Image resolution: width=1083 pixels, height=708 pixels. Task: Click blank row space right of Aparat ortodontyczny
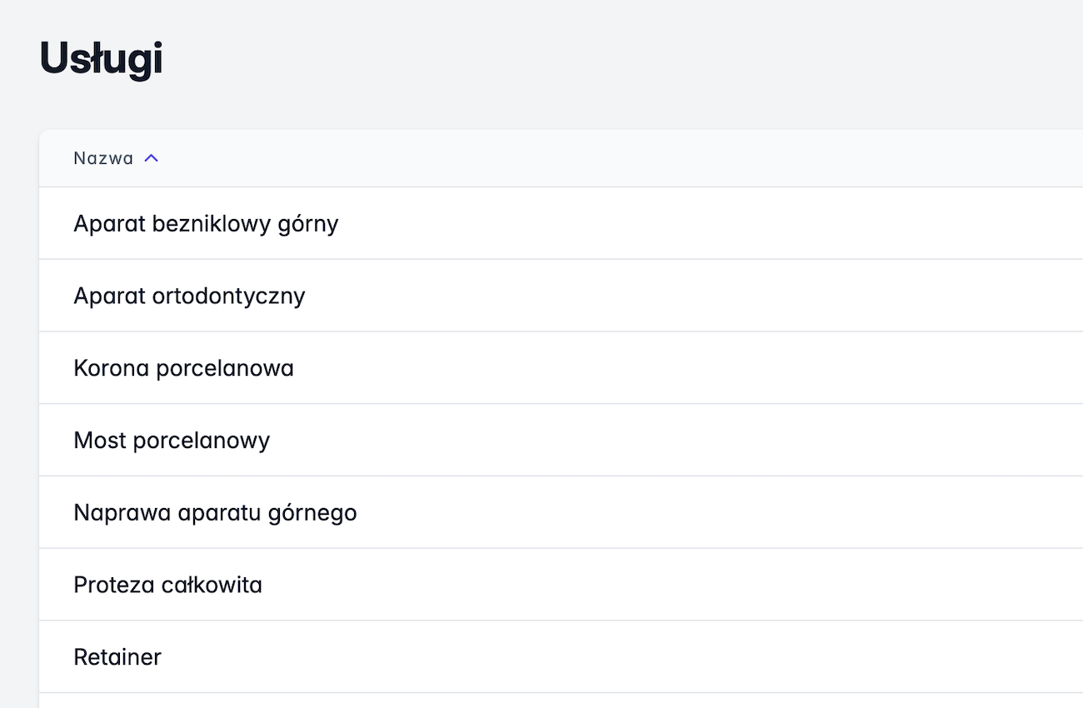coord(666,296)
